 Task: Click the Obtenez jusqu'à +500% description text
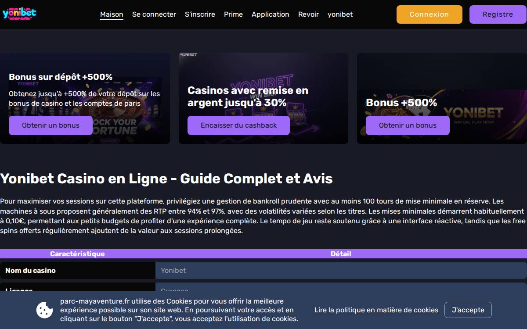(84, 99)
